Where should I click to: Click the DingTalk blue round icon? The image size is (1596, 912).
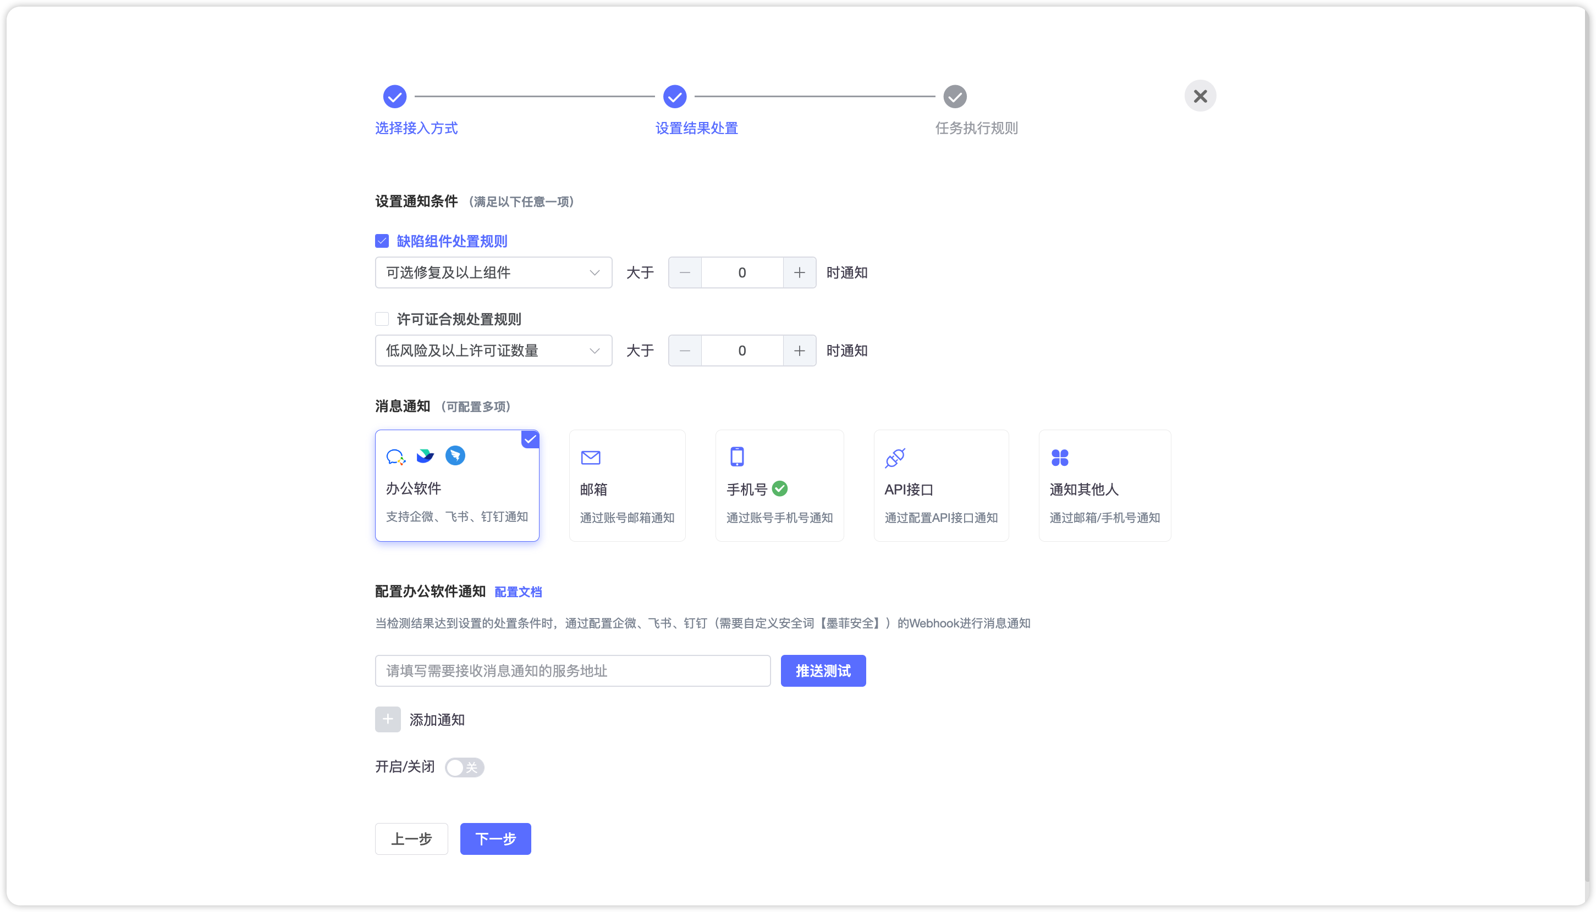click(455, 455)
